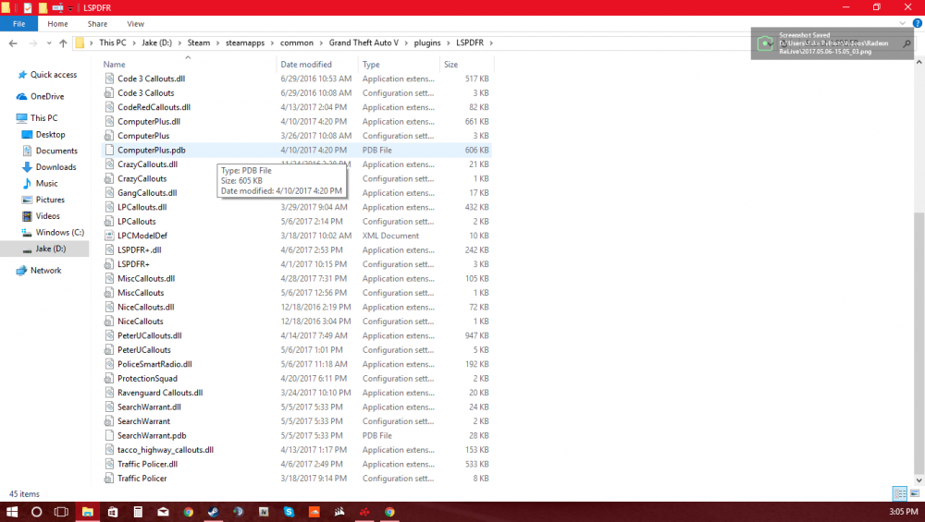Click the Radeon ReLive screenshot saved notification
The image size is (925, 522).
click(832, 43)
